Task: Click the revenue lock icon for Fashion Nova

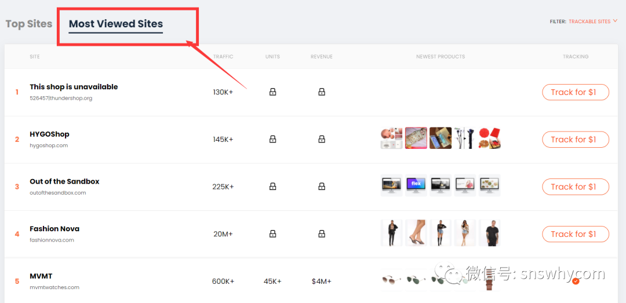Action: (x=321, y=234)
